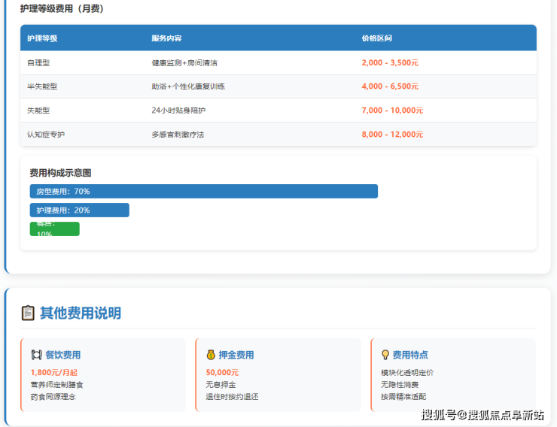557x427 pixels.
Task: Click the 2,000 - 3,500元 price text
Action: [390, 63]
